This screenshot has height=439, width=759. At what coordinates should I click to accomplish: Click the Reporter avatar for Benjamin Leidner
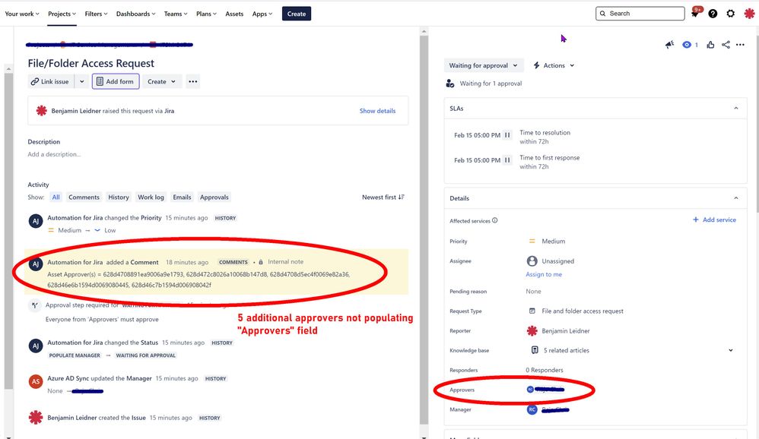(532, 330)
